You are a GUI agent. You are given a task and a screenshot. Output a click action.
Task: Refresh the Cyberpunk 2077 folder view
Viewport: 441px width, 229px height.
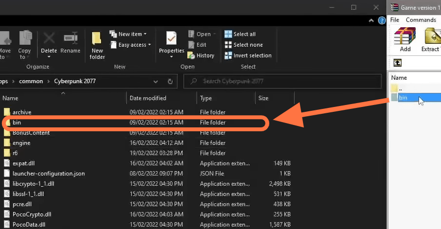click(170, 81)
